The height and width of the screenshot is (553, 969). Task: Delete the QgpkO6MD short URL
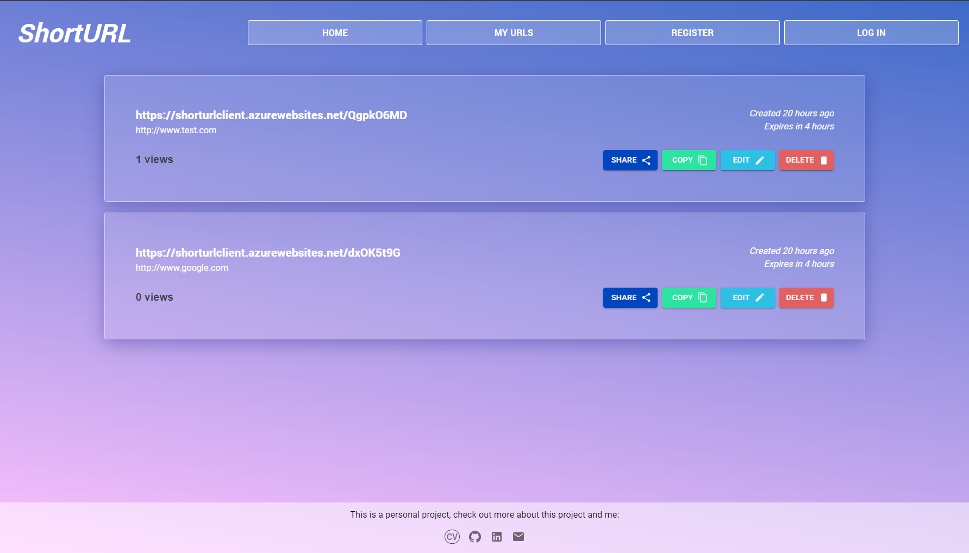(807, 160)
